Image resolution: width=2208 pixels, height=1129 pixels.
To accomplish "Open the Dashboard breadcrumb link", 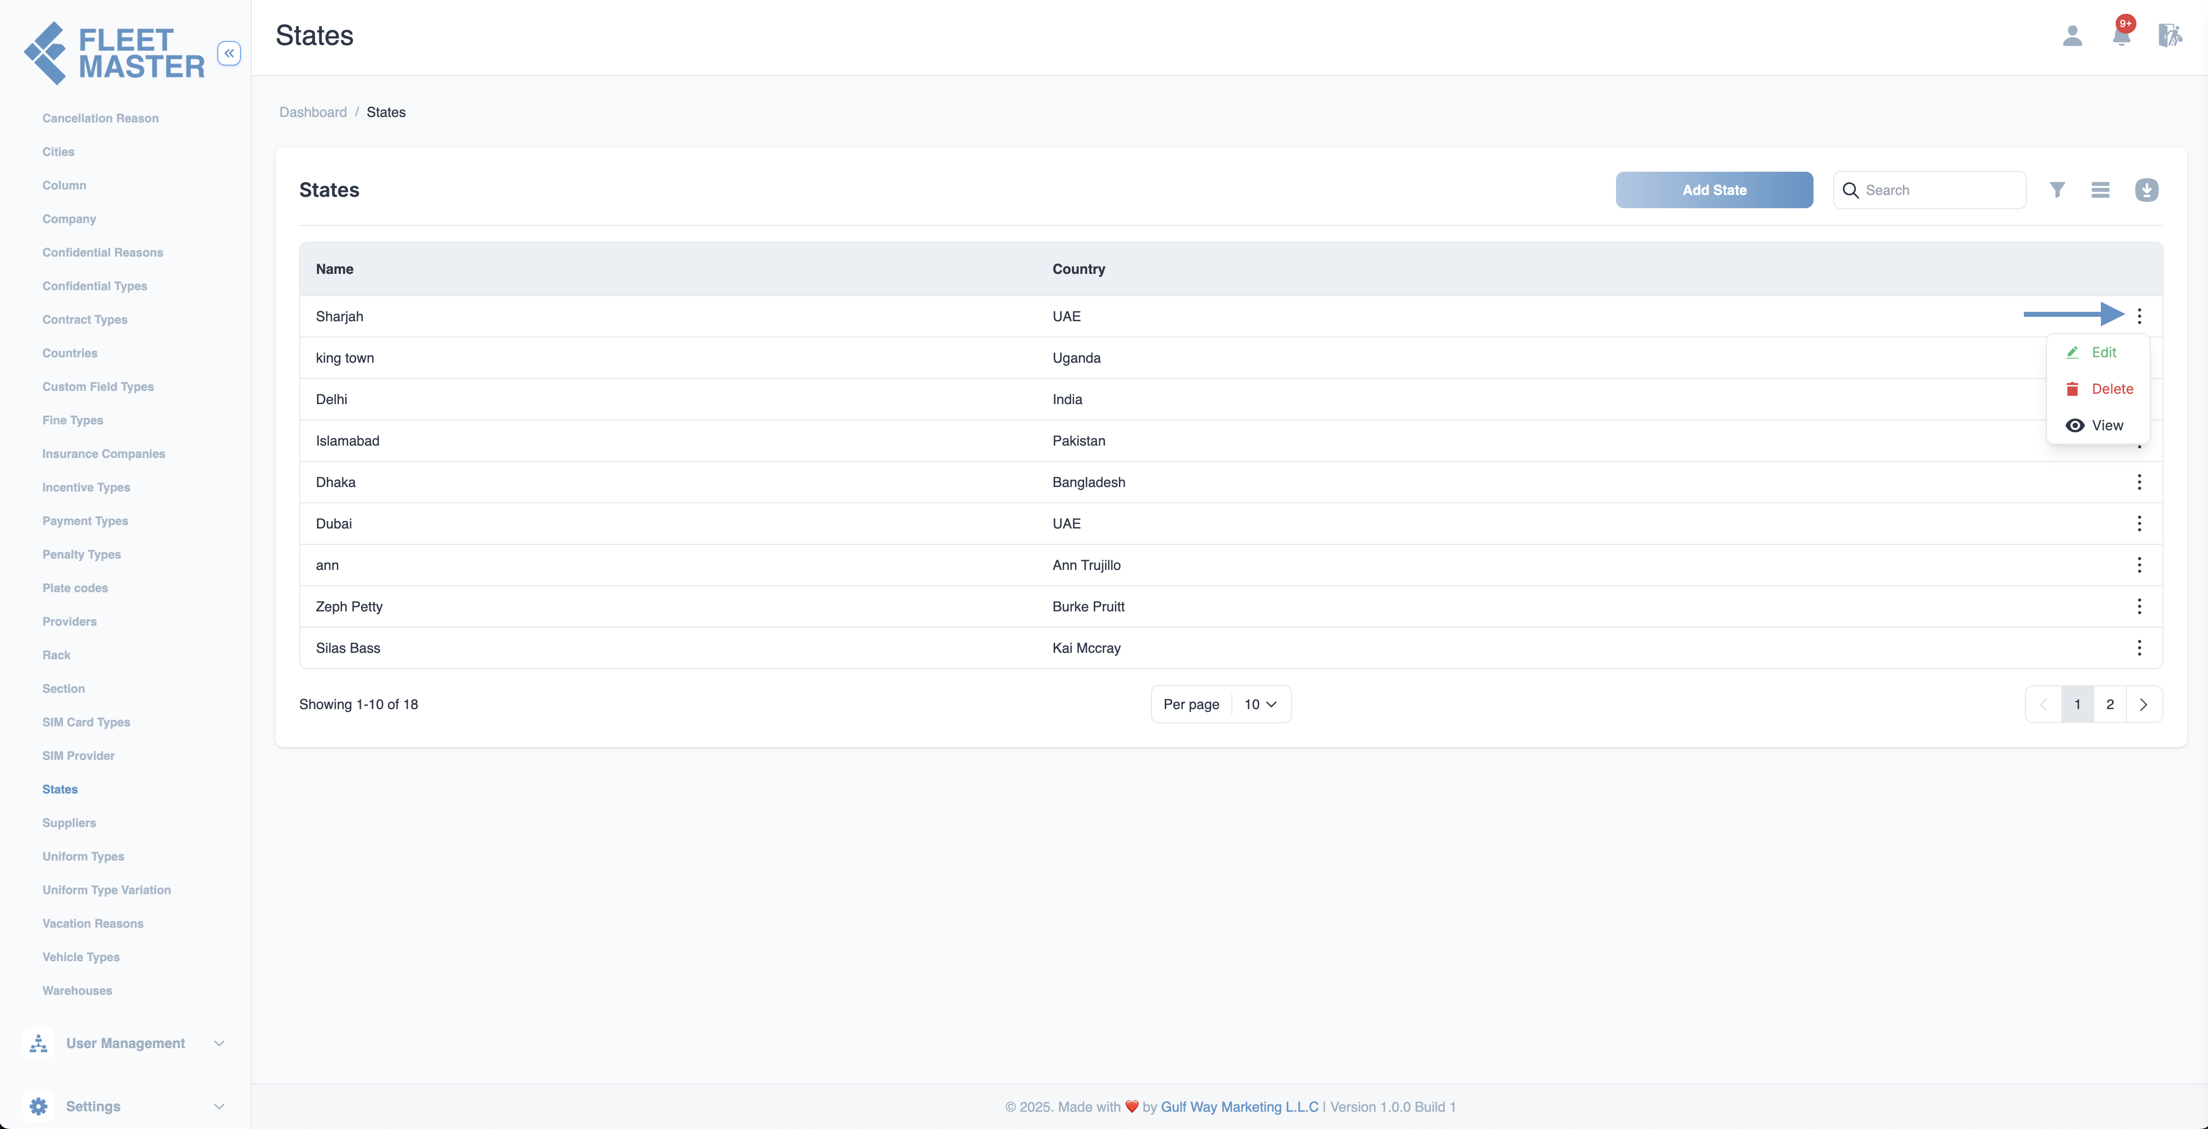I will coord(313,112).
